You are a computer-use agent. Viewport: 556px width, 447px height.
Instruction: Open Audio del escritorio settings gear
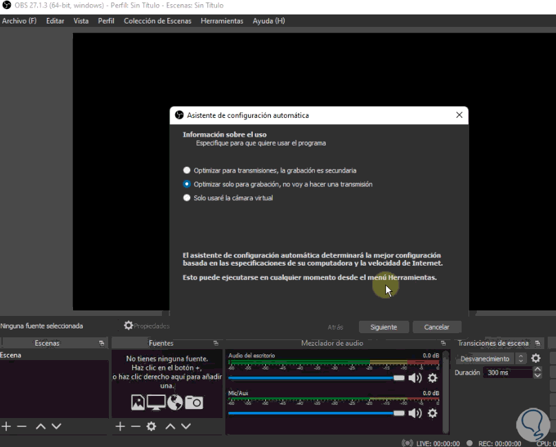433,378
